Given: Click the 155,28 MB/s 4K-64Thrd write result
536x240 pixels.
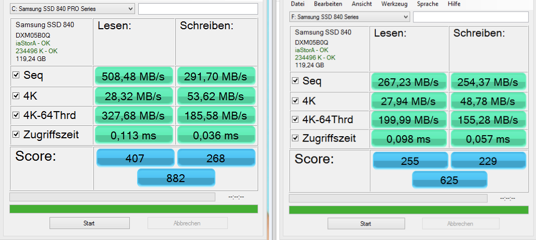Looking at the screenshot, I should point(488,120).
